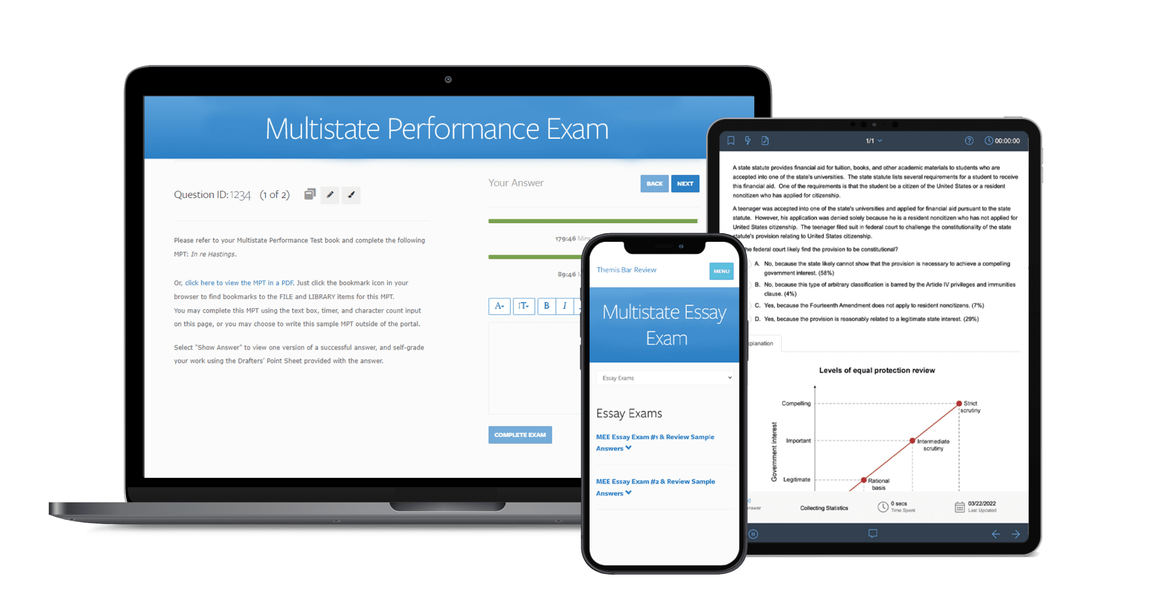Viewport: 1156px width, 605px height.
Task: Click the BACK navigation button
Action: (651, 184)
